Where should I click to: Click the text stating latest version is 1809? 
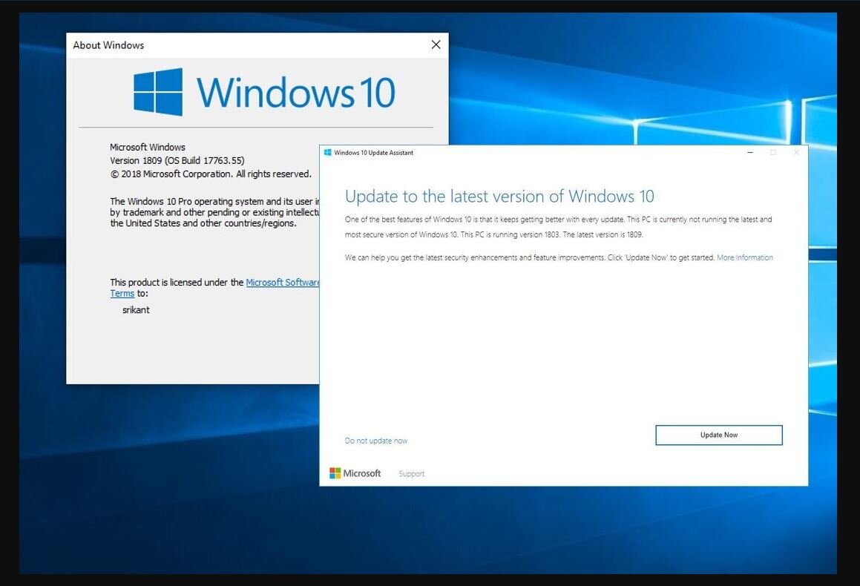click(x=603, y=234)
